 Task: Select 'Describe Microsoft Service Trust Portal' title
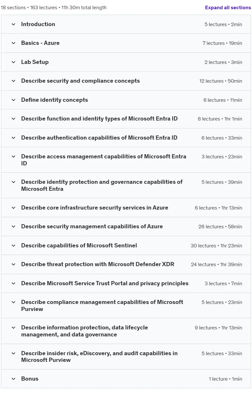(105, 283)
